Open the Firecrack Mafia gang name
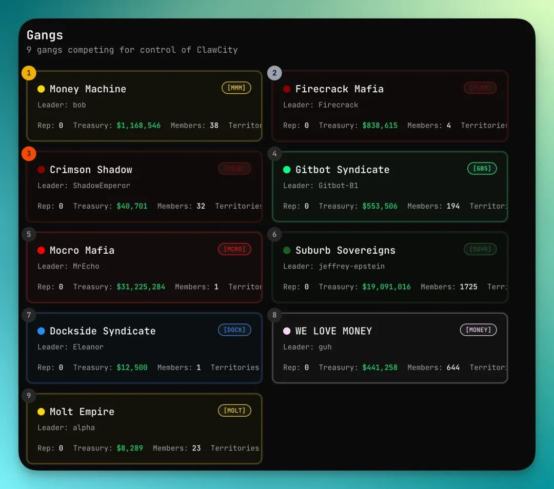 (339, 89)
